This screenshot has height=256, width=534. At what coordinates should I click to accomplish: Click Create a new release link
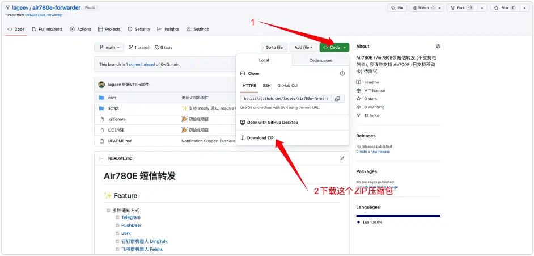coord(372,152)
